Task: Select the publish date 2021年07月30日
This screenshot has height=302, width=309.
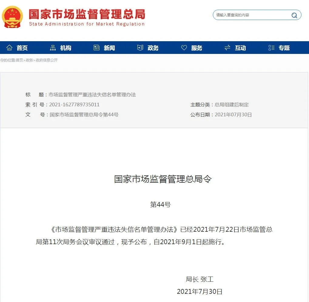Action: [x=233, y=114]
